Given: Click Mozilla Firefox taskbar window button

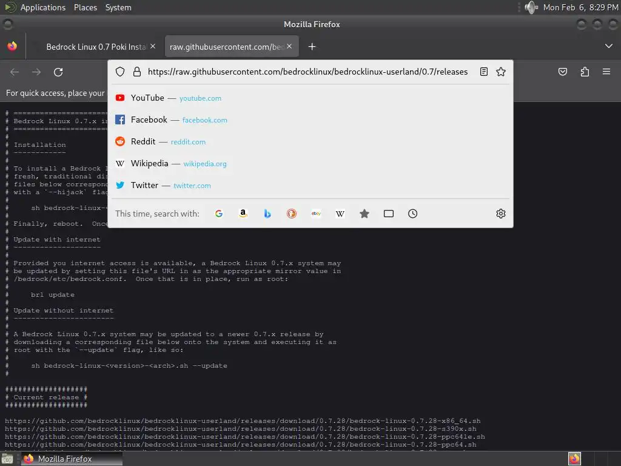Looking at the screenshot, I should 72,459.
